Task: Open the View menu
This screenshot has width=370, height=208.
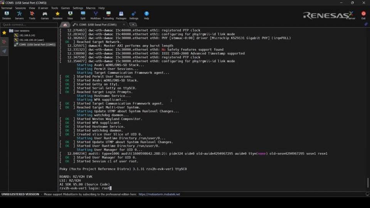Action: pyautogui.click(x=32, y=8)
